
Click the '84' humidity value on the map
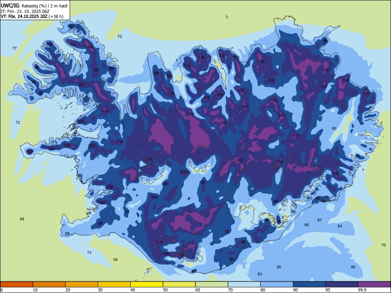pos(340,226)
